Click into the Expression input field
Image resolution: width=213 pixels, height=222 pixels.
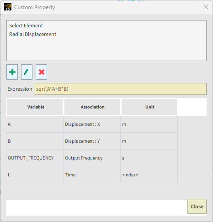(120, 89)
